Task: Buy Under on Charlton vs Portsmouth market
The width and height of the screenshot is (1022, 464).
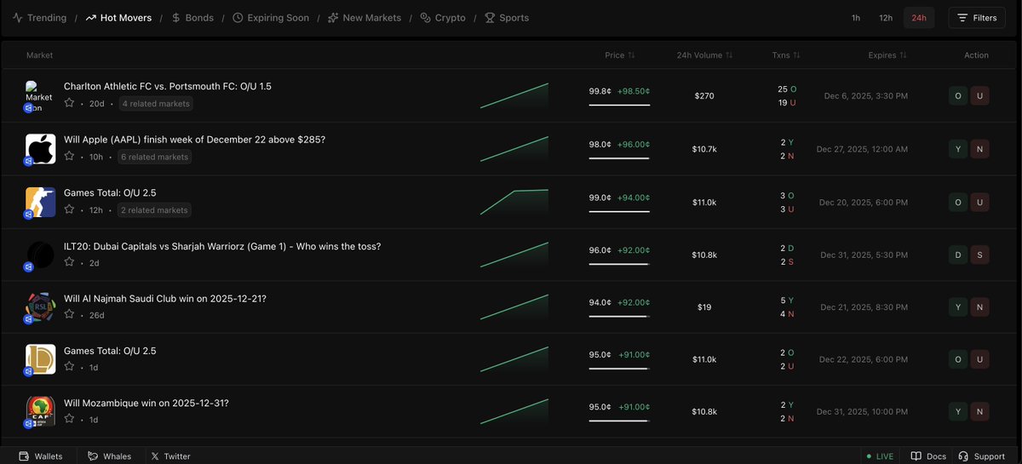Action: pos(979,96)
